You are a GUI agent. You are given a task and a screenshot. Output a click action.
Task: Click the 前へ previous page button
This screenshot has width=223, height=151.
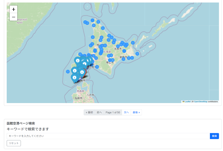[x=99, y=112]
